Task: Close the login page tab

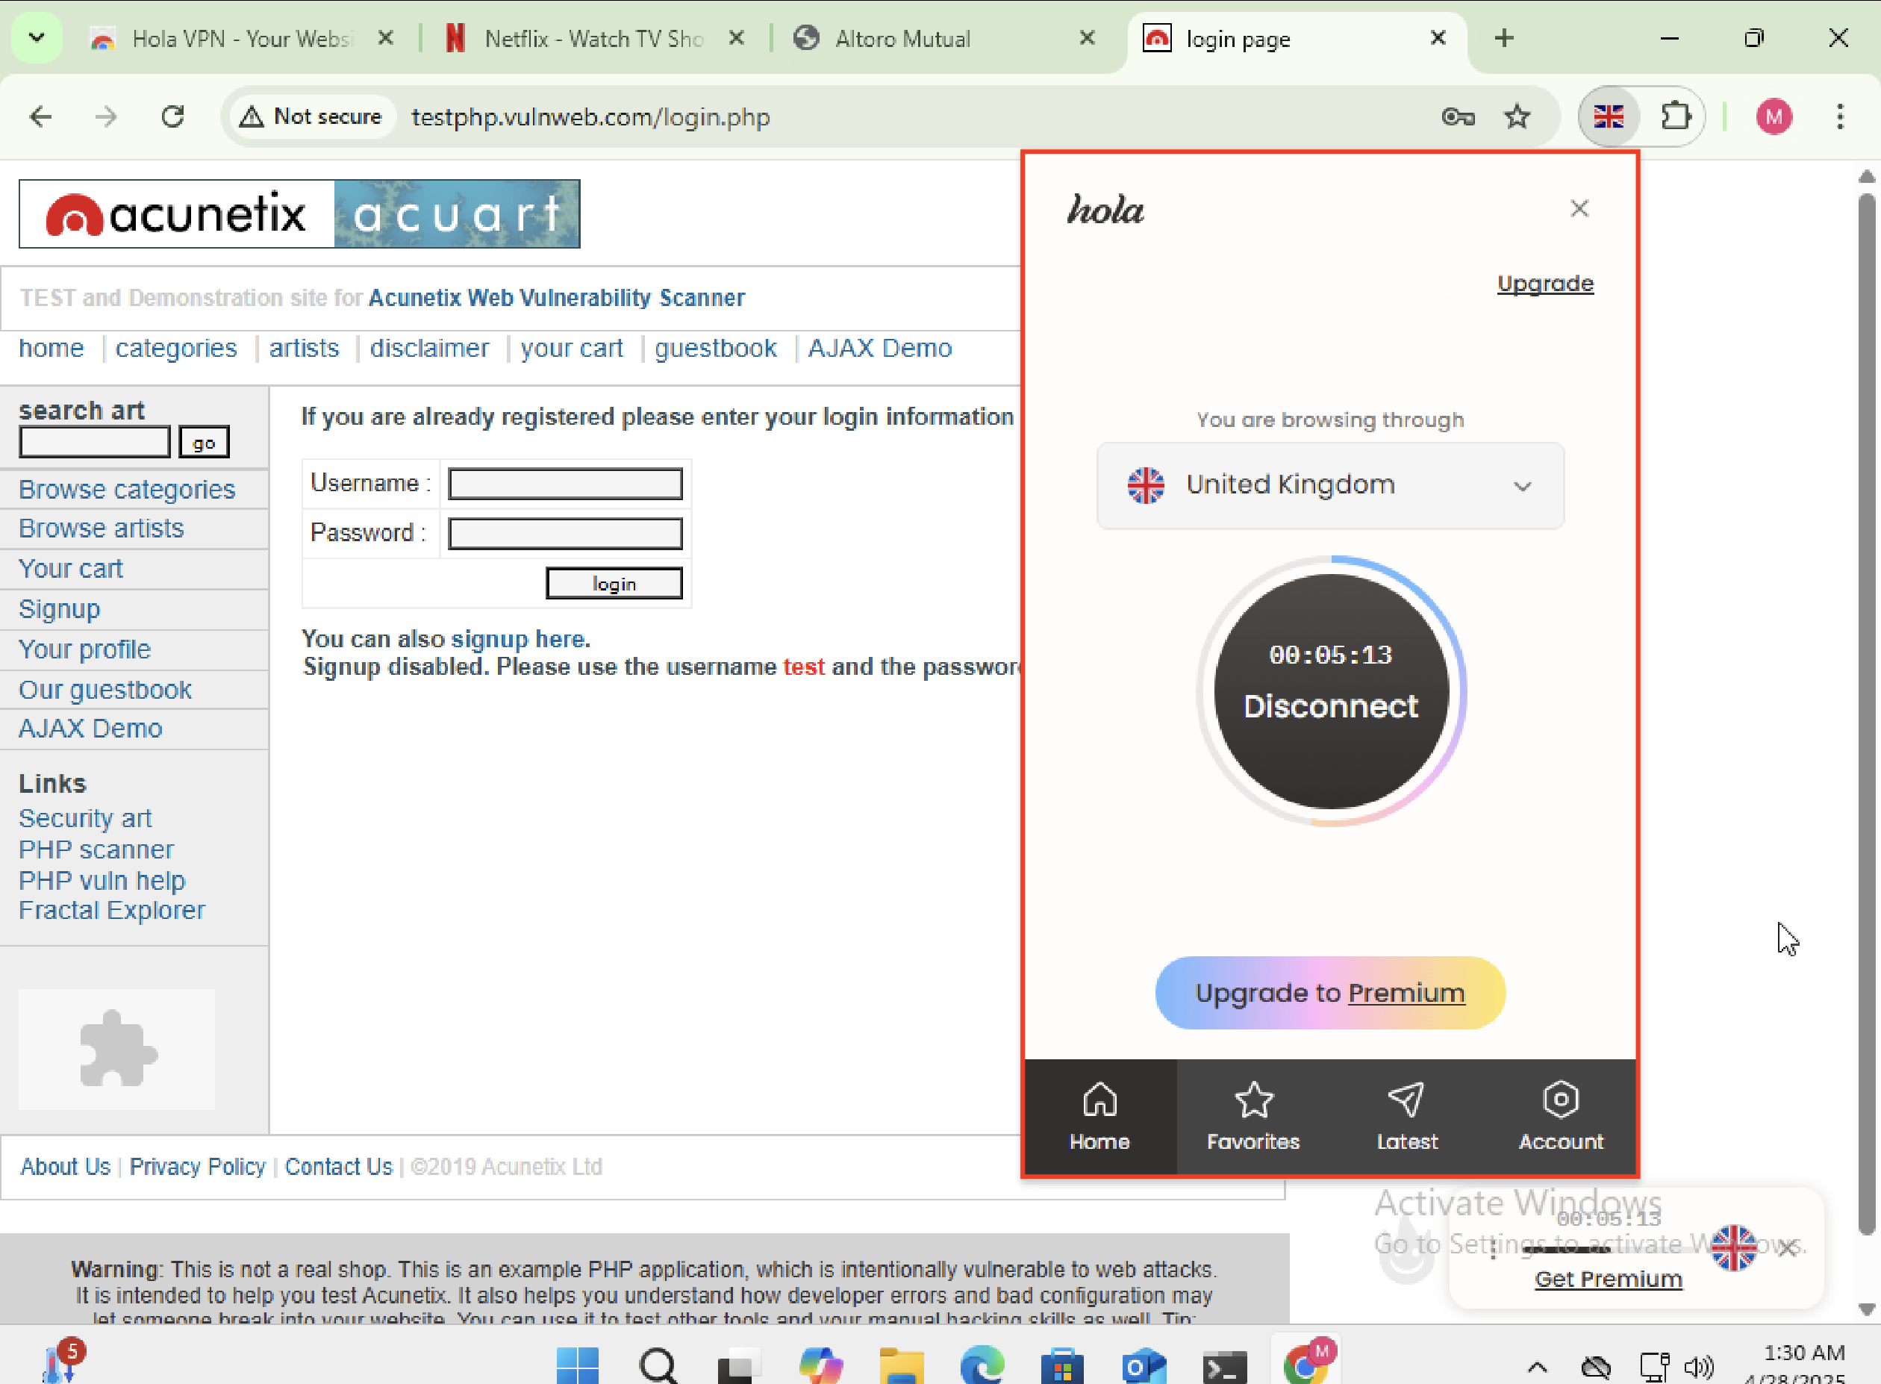Action: pos(1437,39)
